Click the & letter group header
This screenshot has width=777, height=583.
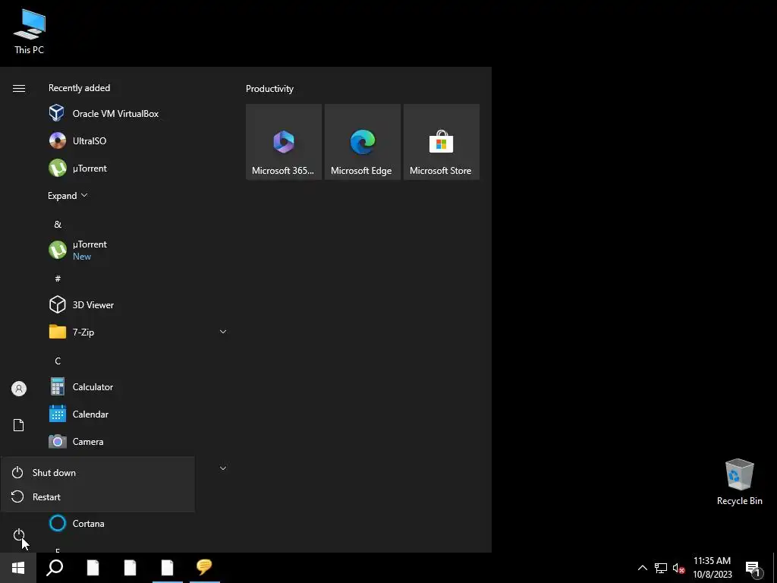click(58, 224)
